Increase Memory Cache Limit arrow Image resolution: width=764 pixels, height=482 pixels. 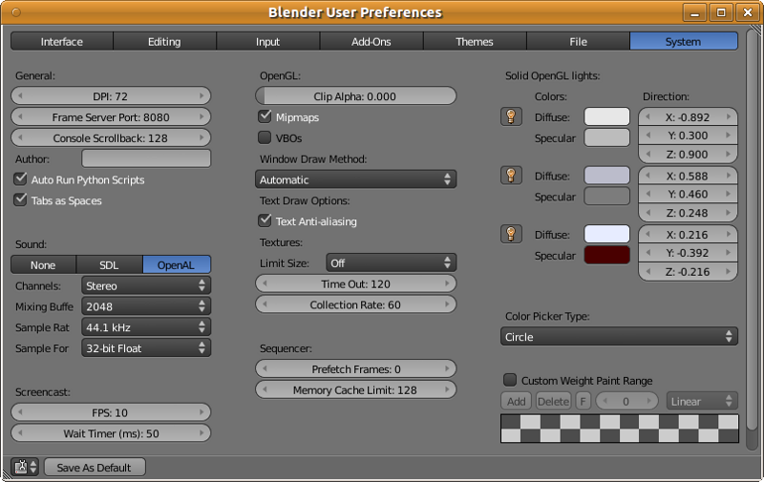pyautogui.click(x=447, y=389)
